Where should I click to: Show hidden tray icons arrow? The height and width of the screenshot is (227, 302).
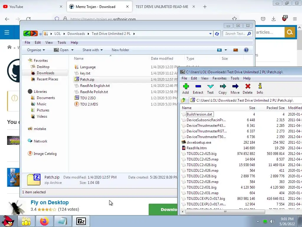[x=258, y=221]
